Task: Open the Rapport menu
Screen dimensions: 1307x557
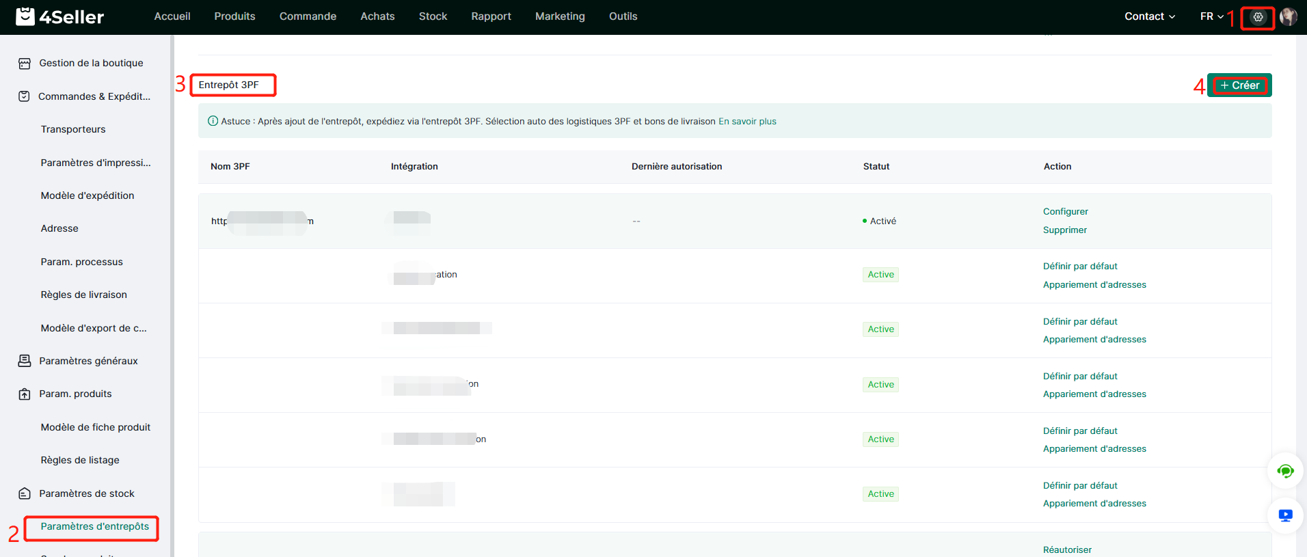Action: coord(491,16)
